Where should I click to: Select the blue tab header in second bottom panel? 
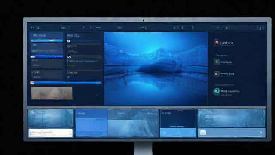click(92, 114)
